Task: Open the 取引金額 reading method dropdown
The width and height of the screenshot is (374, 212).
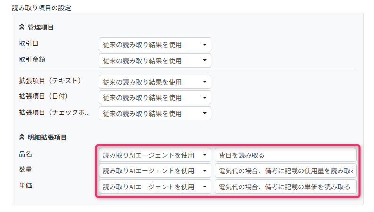Action: click(x=155, y=60)
